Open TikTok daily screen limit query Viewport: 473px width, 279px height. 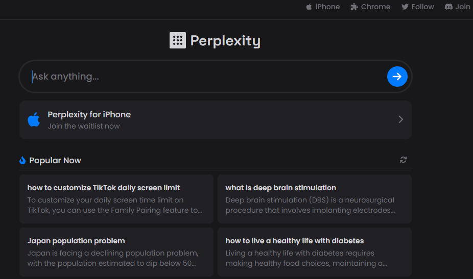(x=116, y=199)
